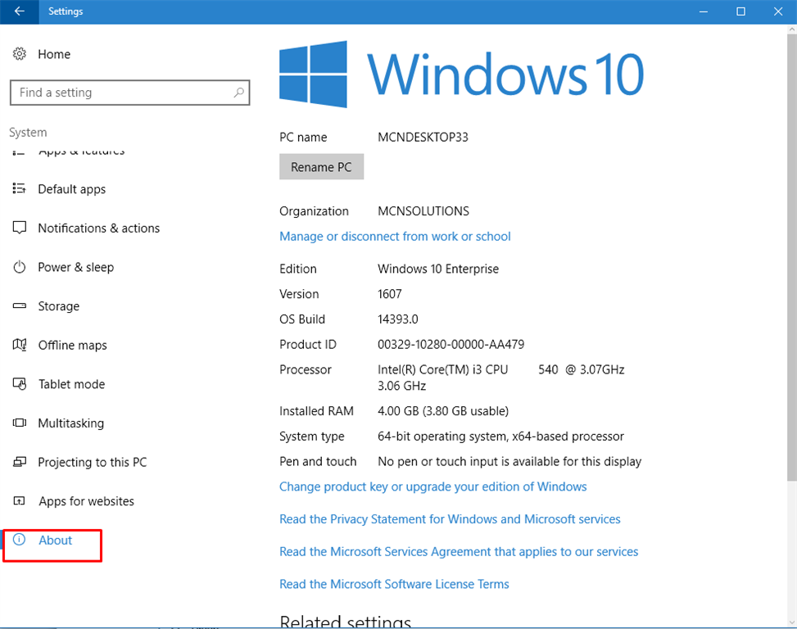Viewport: 797px width, 629px height.
Task: Click the Storage drive icon
Action: click(x=20, y=305)
